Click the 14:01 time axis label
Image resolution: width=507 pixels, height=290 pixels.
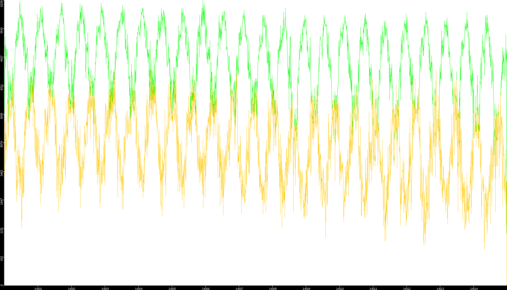[38, 289]
